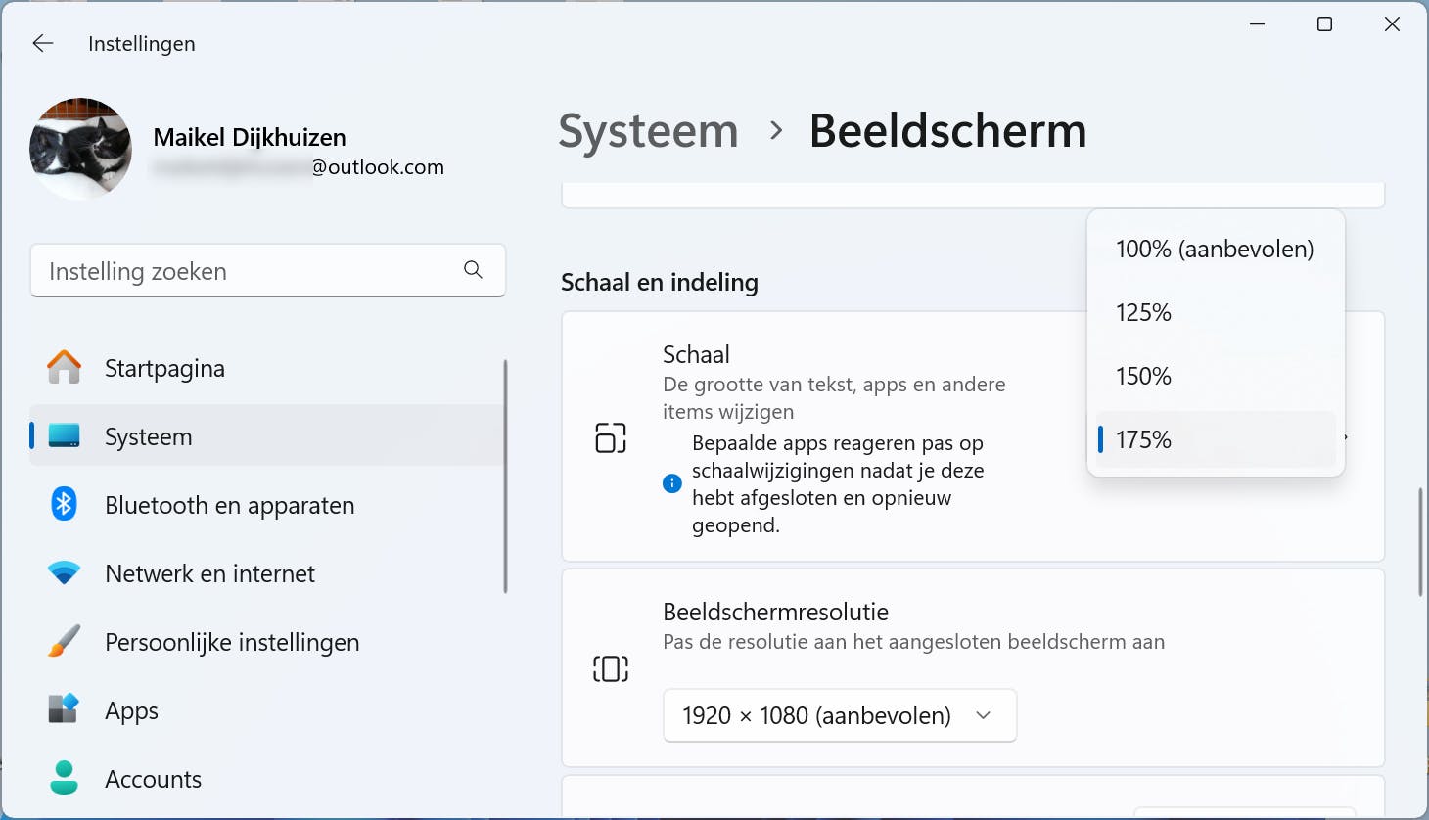Screen dimensions: 1429x820
Task: Click the Instelling zoeken search field
Action: [x=250, y=271]
